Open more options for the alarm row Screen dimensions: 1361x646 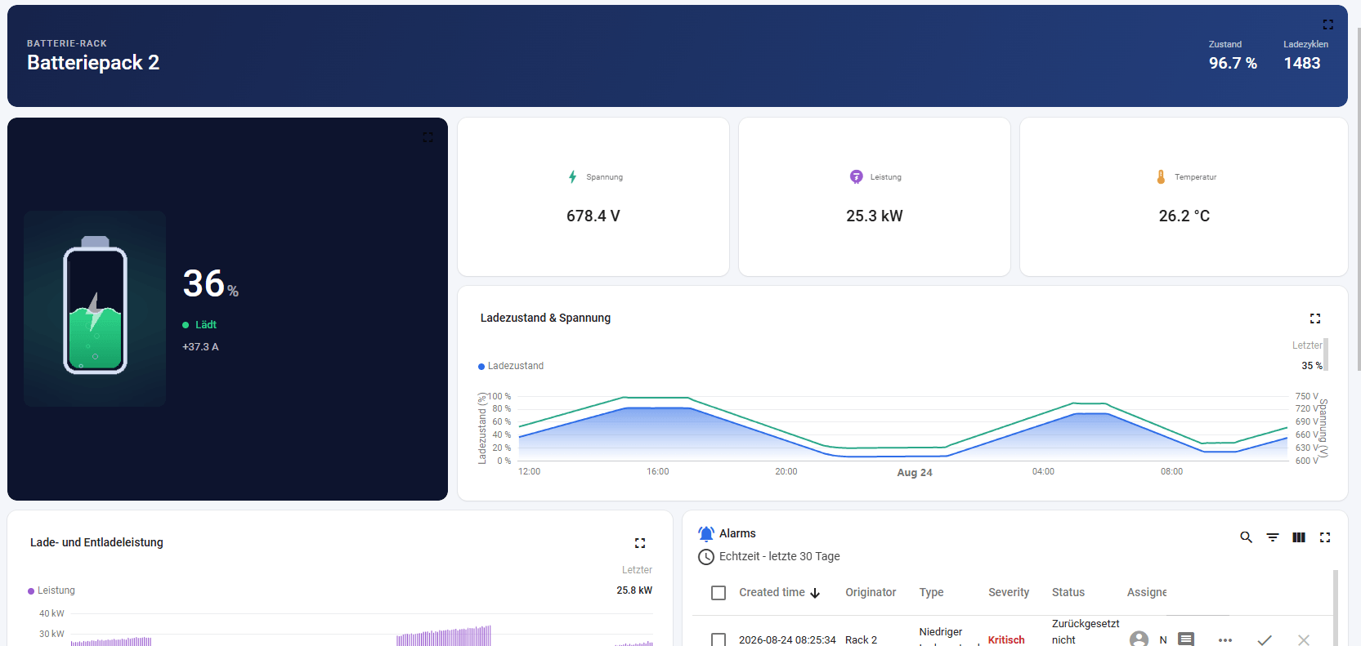point(1225,640)
